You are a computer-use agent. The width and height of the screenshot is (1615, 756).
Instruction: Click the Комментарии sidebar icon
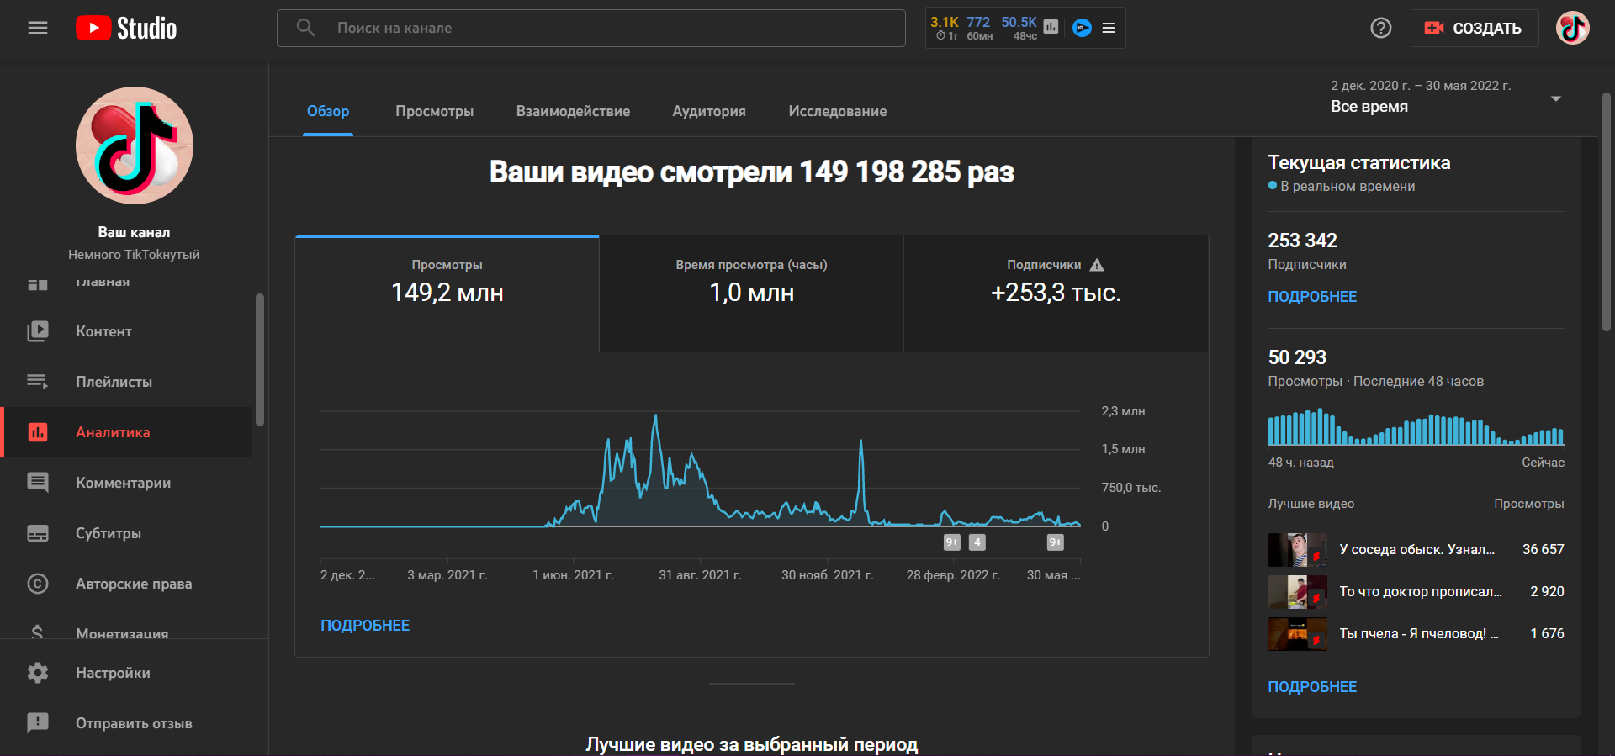(38, 483)
